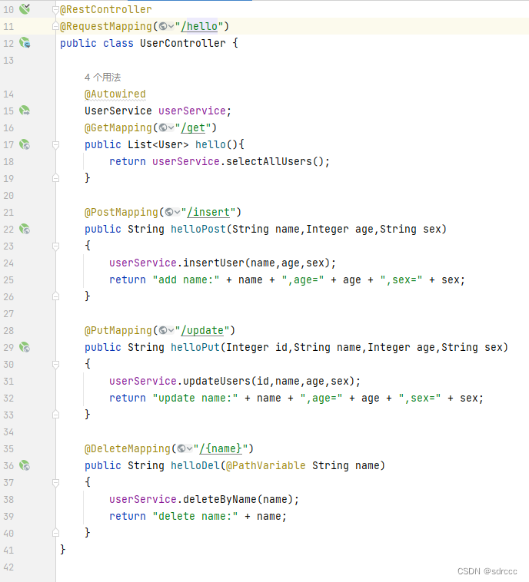Toggle fold marker at line 11 @RequestMapping
529x582 pixels.
(55, 26)
